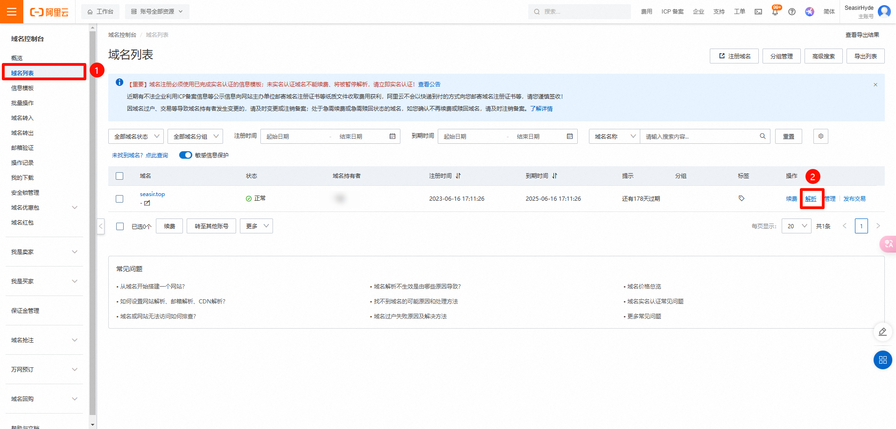Click the 注册域名 button
The height and width of the screenshot is (429, 896).
(x=734, y=56)
